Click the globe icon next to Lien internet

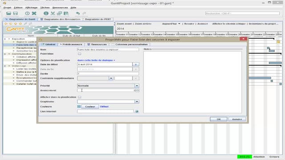[x=137, y=112]
